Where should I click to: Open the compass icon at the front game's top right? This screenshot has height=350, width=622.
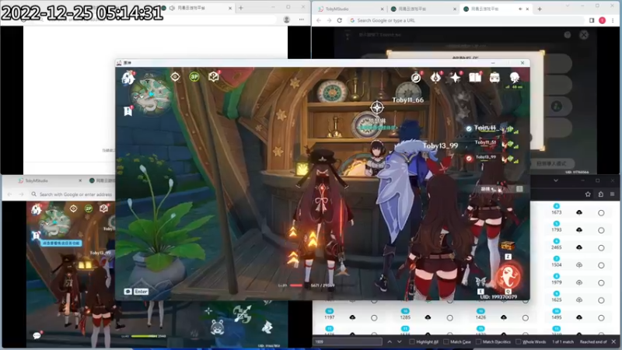coord(416,78)
